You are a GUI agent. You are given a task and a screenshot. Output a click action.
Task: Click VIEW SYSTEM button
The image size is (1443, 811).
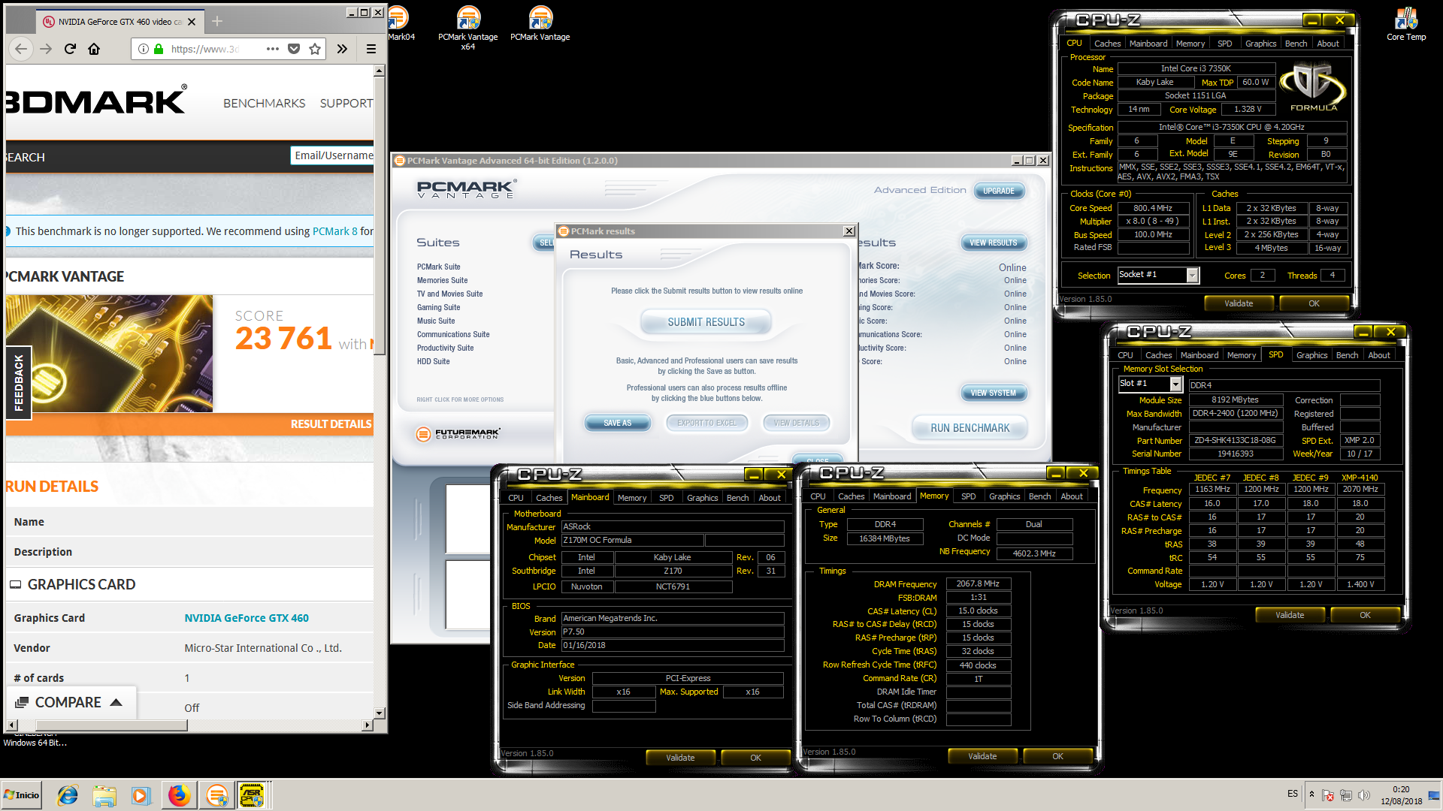(993, 393)
